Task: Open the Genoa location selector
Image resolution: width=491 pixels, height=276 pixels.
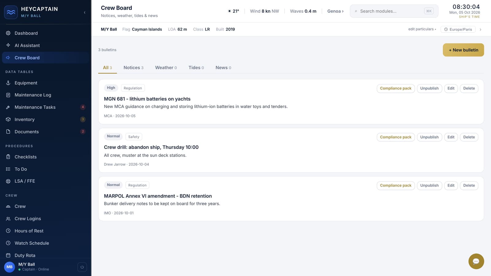Action: point(335,11)
